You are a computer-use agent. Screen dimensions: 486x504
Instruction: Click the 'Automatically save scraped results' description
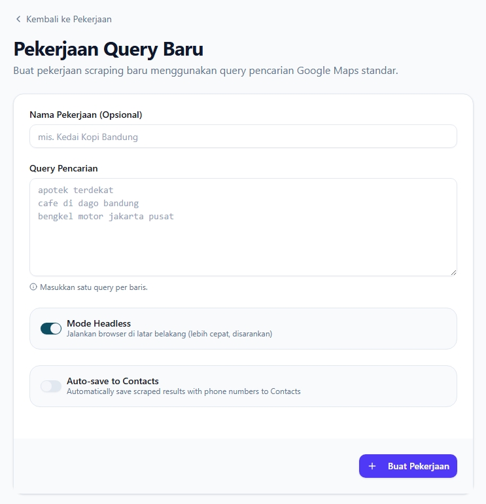click(184, 391)
